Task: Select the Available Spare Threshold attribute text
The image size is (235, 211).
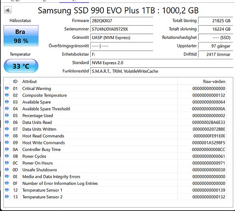Action: click(46, 109)
